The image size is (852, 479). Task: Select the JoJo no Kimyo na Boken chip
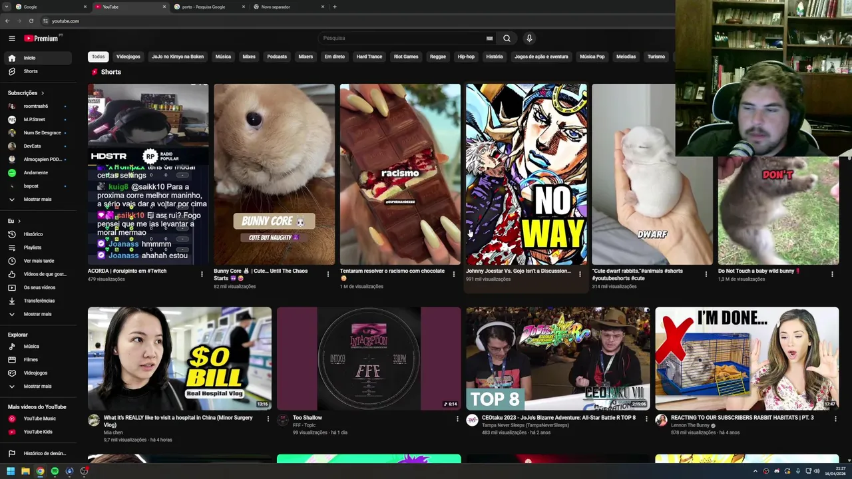178,57
